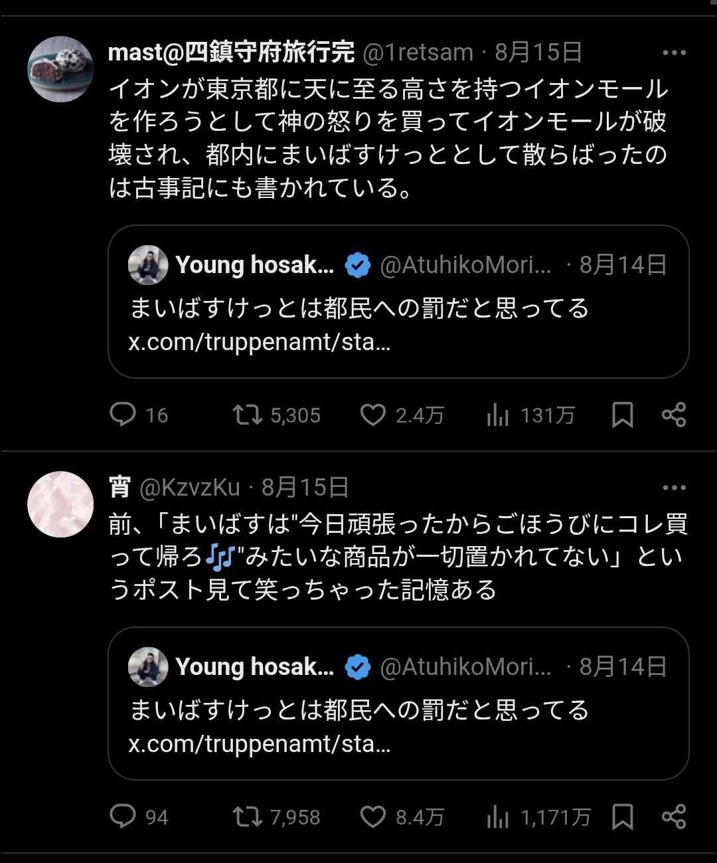This screenshot has width=717, height=863.
Task: Bookmark mast's tweet about イオンモール
Action: click(622, 415)
